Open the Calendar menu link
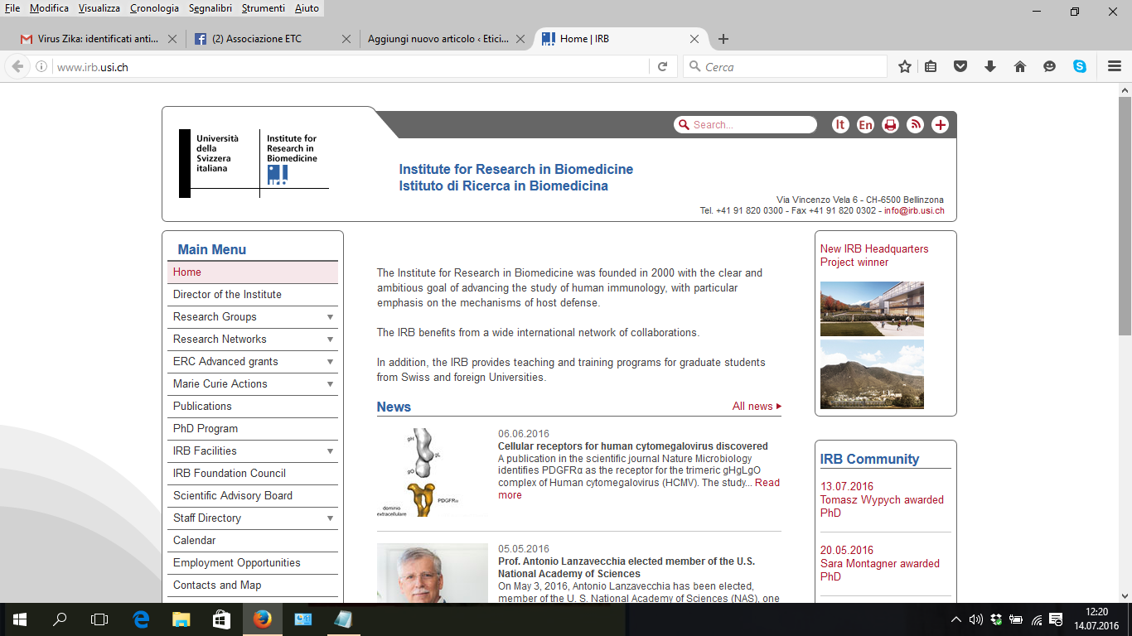The image size is (1132, 636). (x=195, y=541)
